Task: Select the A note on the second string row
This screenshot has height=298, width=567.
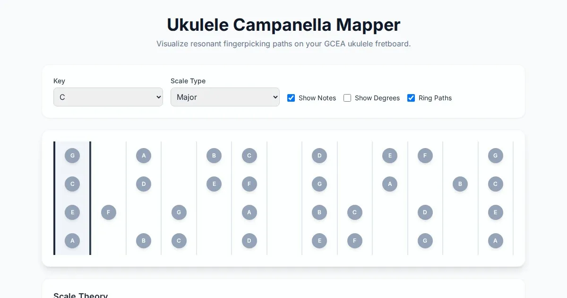Action: coord(390,184)
